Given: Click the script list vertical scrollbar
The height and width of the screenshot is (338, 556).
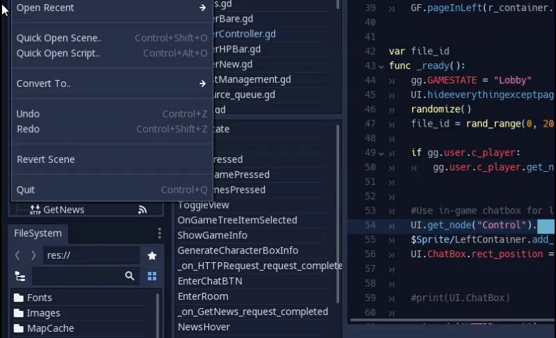Looking at the screenshot, I should point(338,4).
